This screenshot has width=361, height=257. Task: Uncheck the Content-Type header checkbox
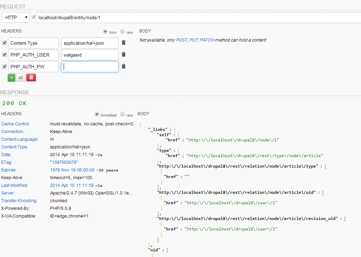(x=5, y=43)
